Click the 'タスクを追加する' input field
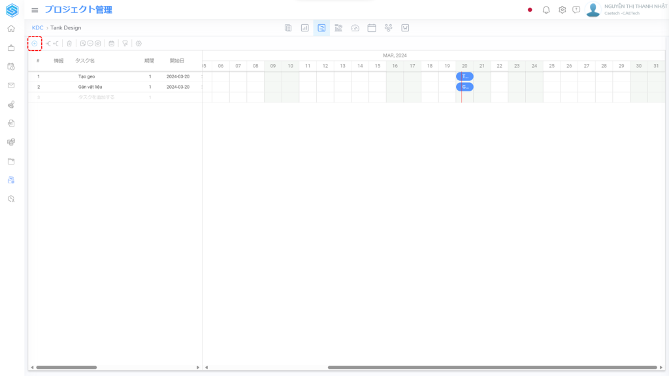 click(96, 97)
